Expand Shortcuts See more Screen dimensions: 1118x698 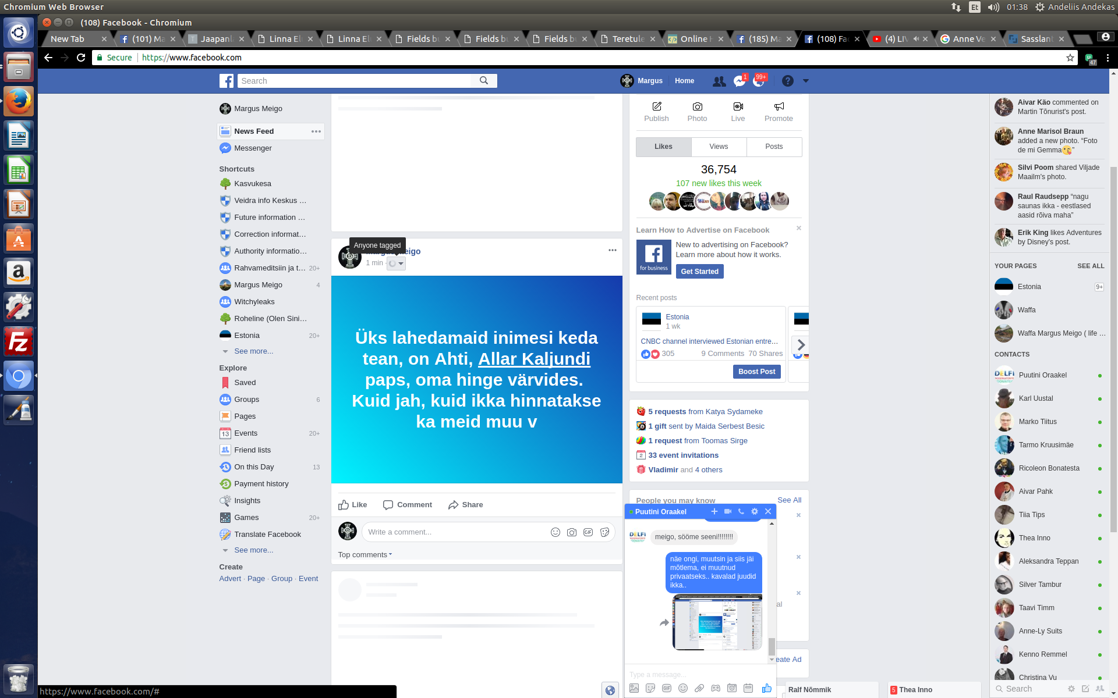point(253,351)
